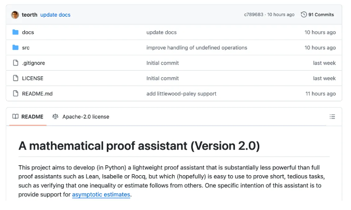Click the LICENSE file icon
Viewport: 351px width, 210px height.
pos(16,78)
